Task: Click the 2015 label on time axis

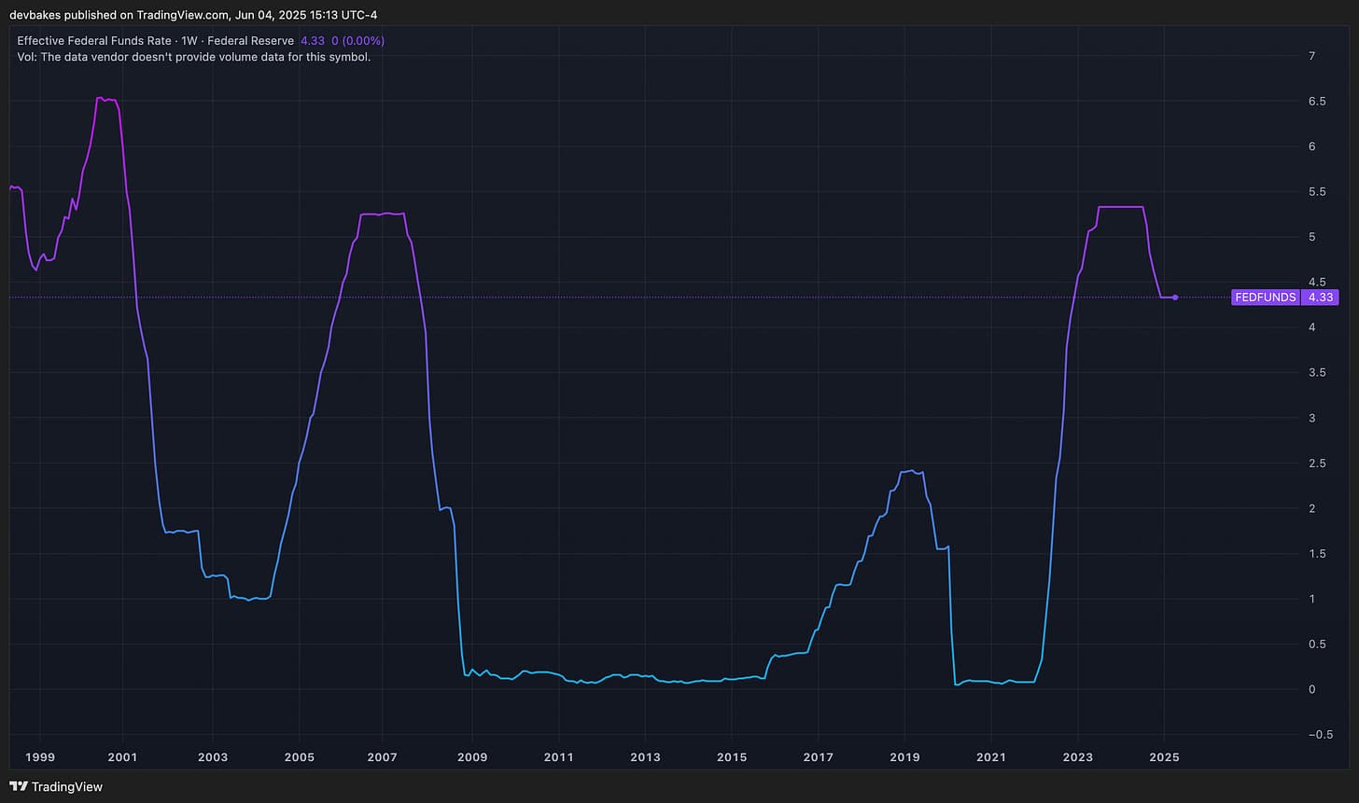Action: point(732,757)
